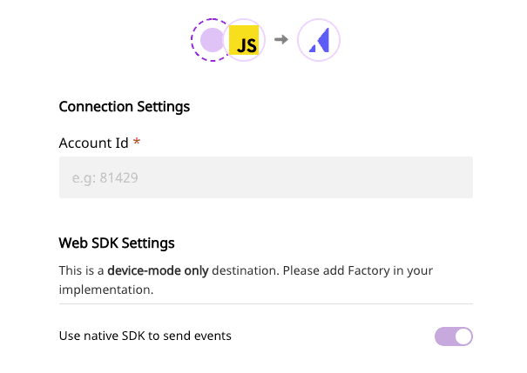Select the 'Web SDK Settings' heading
The width and height of the screenshot is (527, 373).
[x=117, y=243]
